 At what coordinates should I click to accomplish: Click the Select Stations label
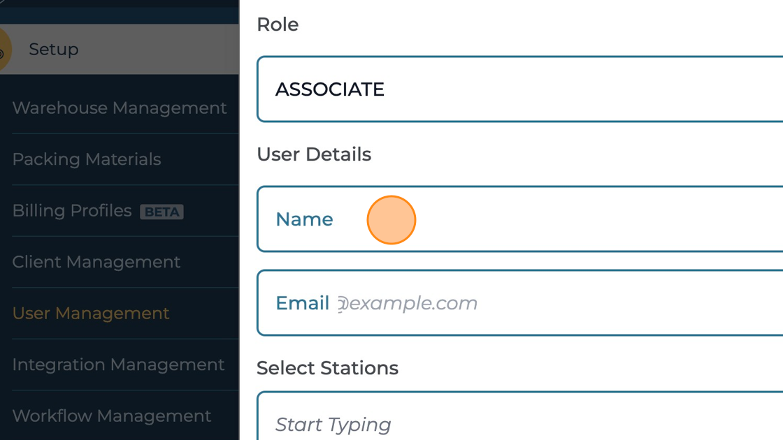click(327, 368)
